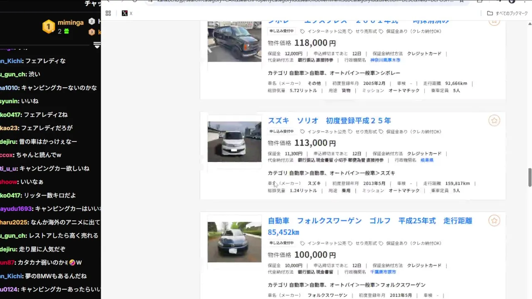Click chat message キャンピングカー欲しいね
532x299 pixels.
point(54,169)
